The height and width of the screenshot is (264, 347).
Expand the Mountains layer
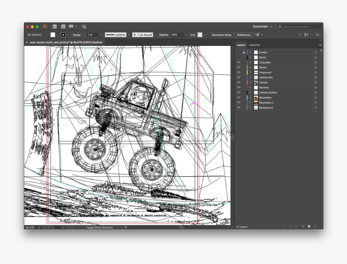[250, 97]
